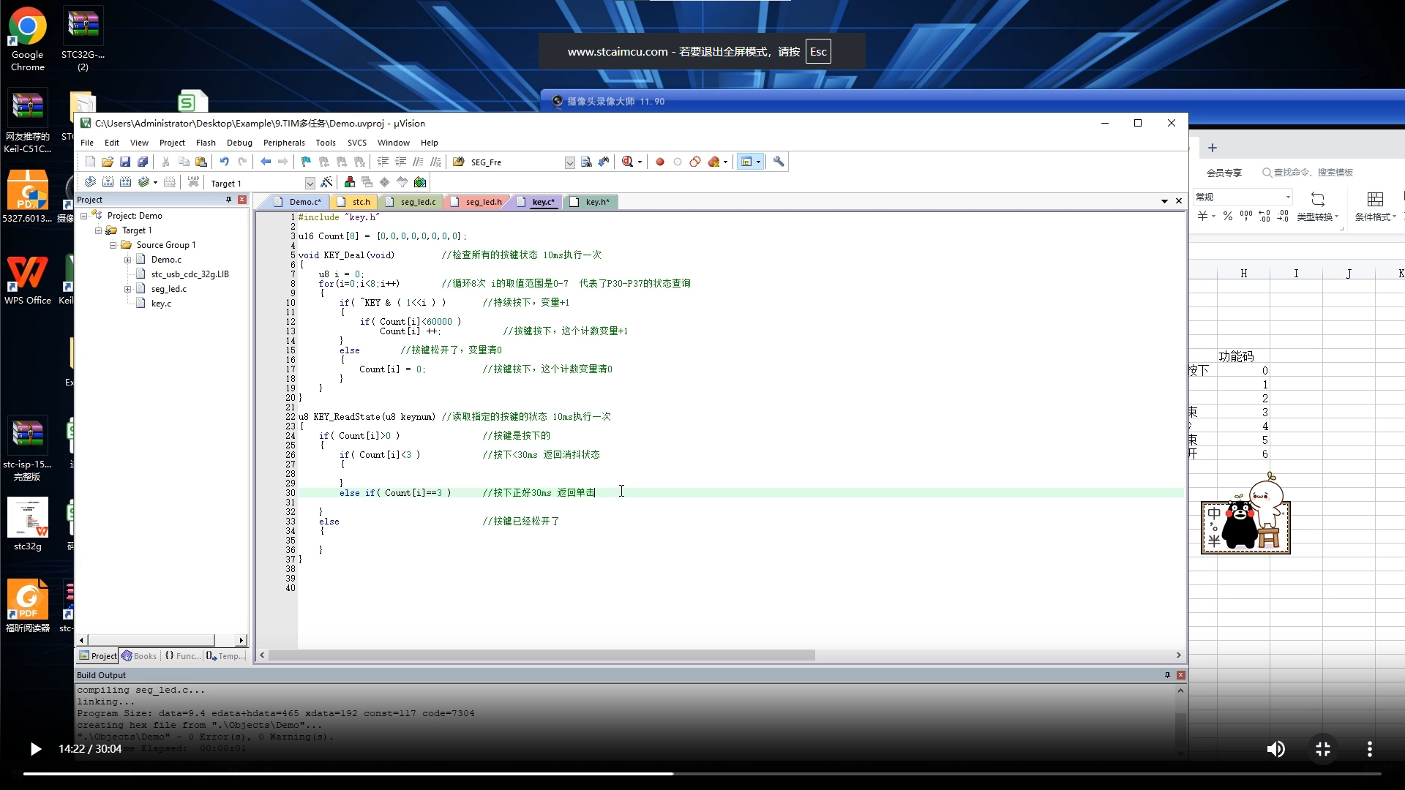
Task: Open video more options menu
Action: [x=1370, y=749]
